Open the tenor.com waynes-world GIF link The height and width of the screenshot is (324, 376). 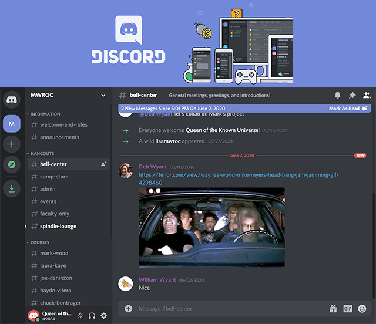(x=239, y=178)
